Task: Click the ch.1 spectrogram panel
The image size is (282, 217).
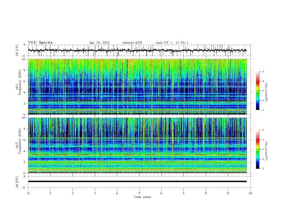Action: (x=137, y=87)
